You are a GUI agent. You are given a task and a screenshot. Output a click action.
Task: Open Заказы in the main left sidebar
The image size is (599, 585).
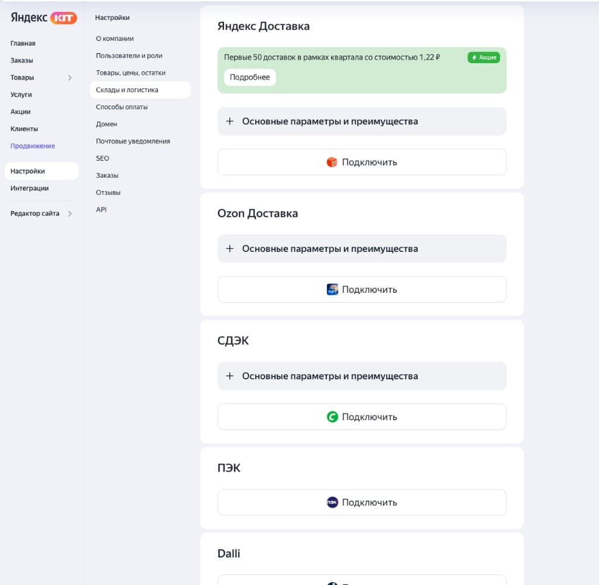22,60
